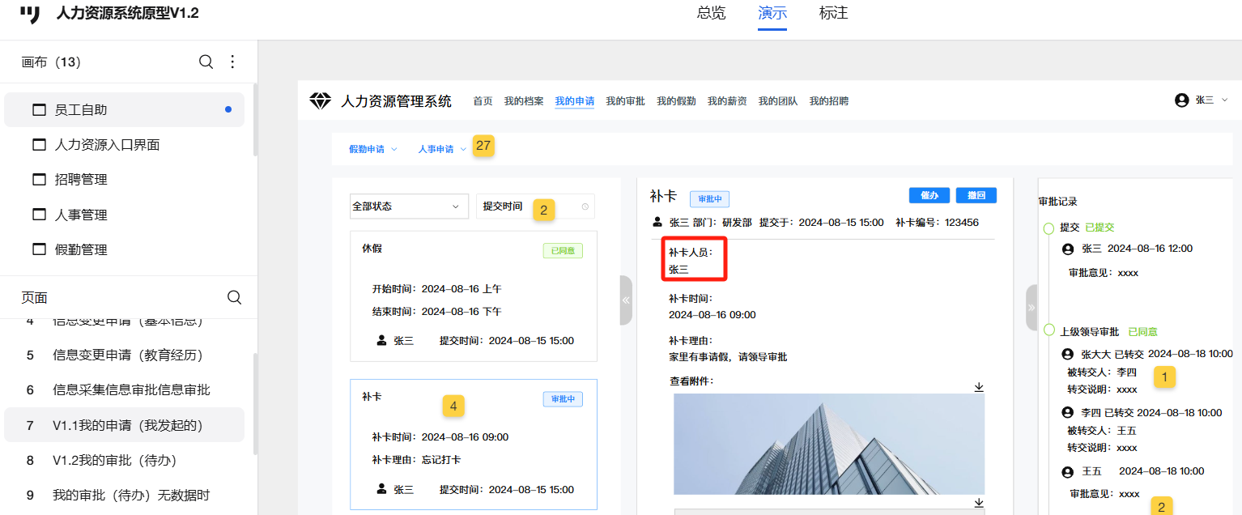Viewport: 1242px width, 515px height.
Task: Click the diamond logo of 人力资源管理系统
Action: (321, 101)
